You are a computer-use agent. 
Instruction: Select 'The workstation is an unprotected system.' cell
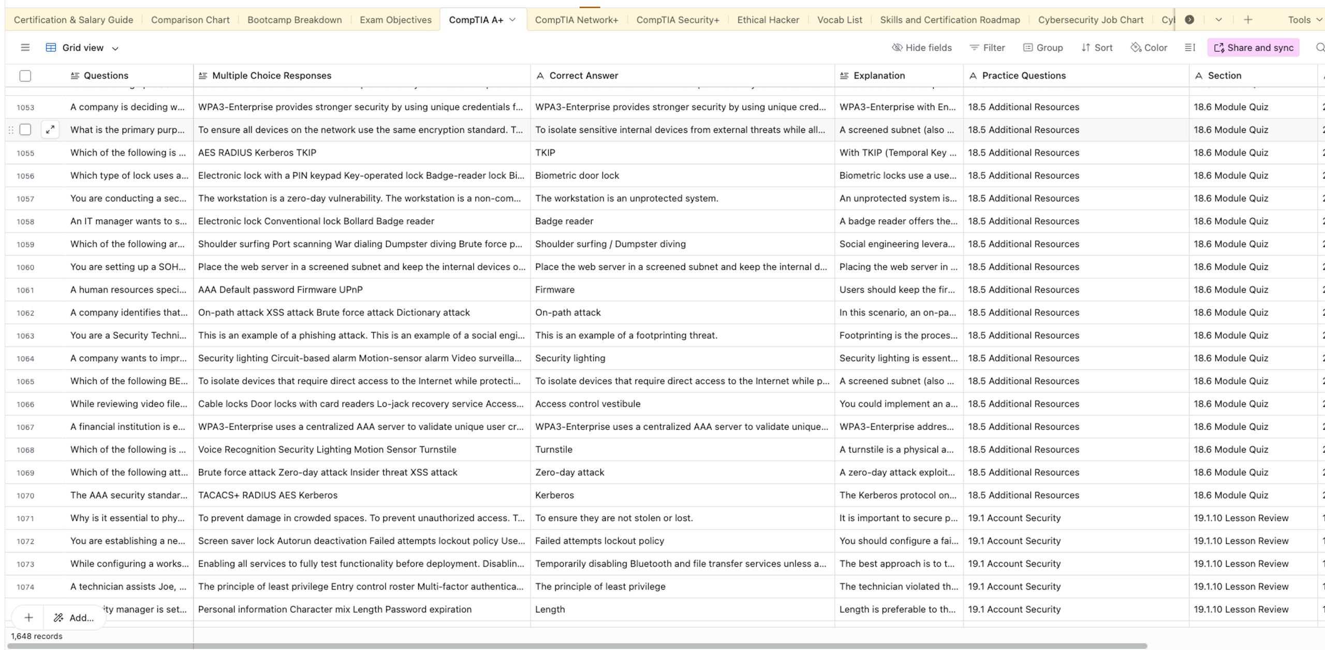coord(682,198)
